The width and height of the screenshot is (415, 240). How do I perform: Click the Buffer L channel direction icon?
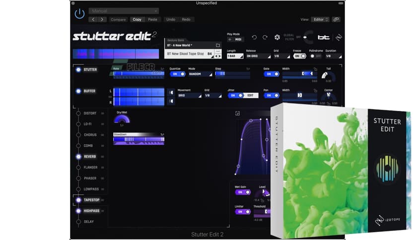[x=171, y=93]
